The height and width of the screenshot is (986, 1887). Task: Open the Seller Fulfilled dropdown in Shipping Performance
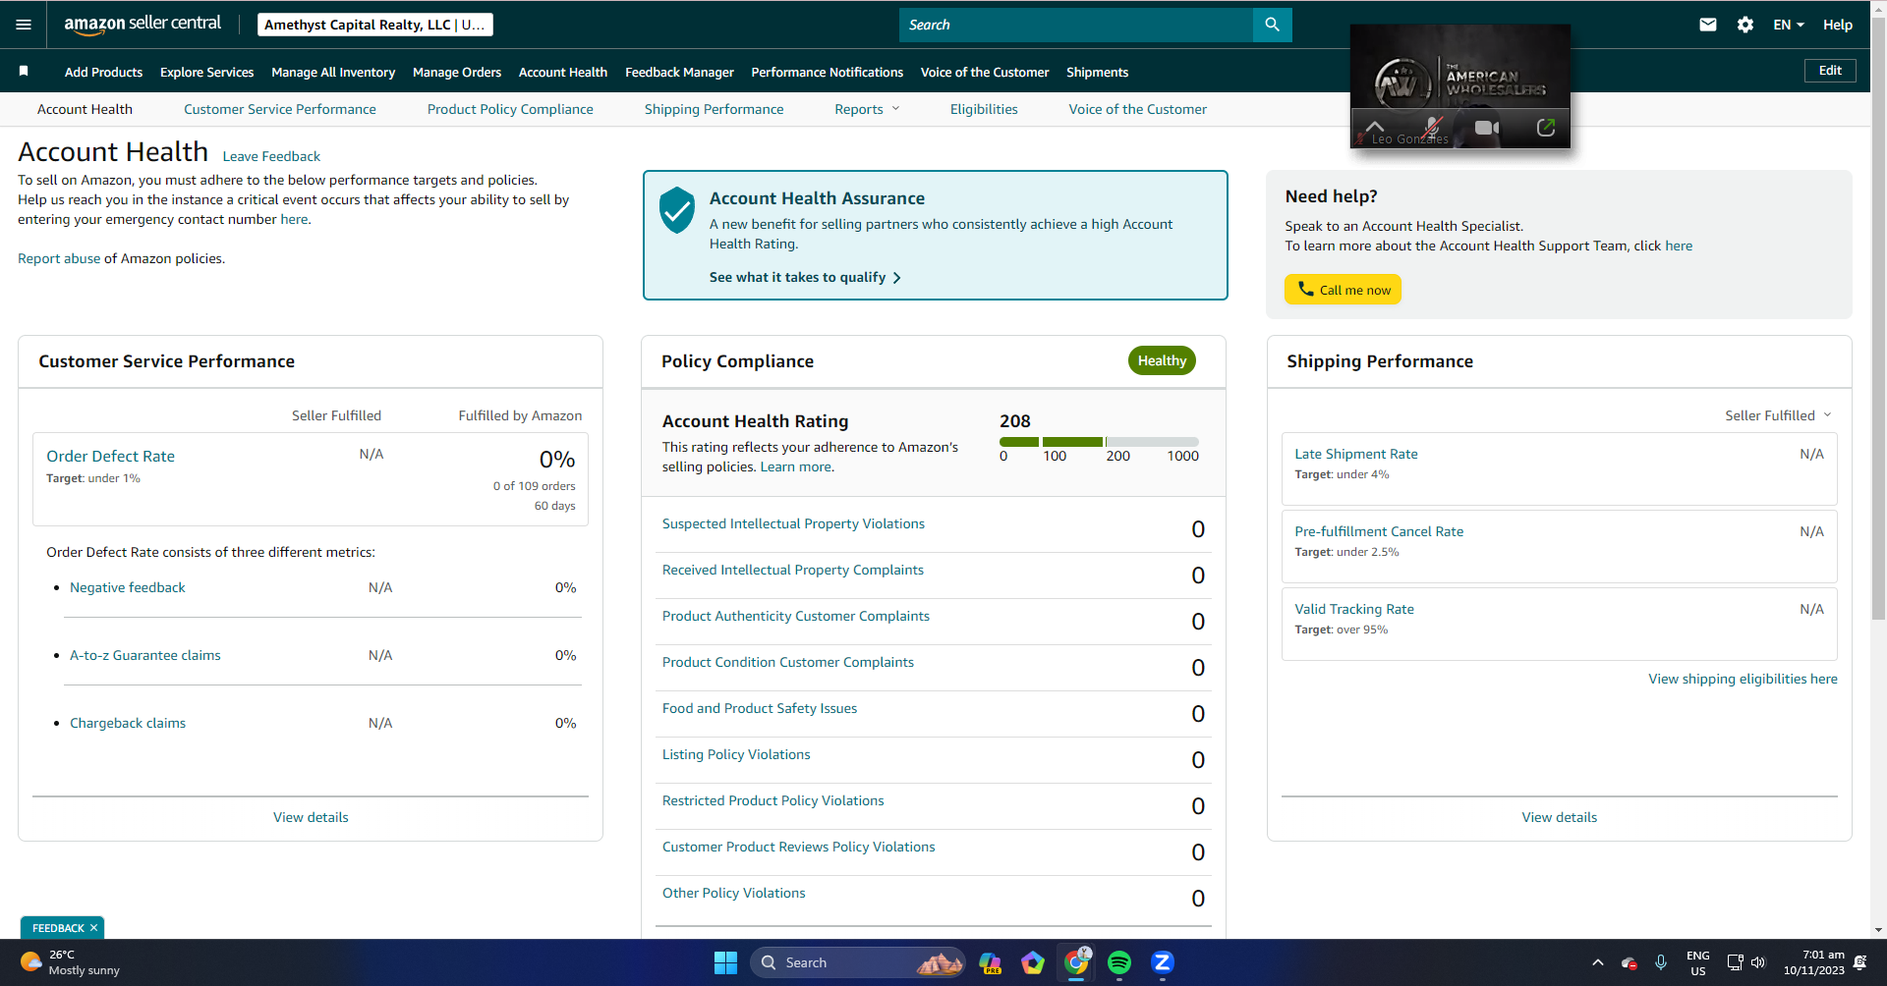point(1778,415)
